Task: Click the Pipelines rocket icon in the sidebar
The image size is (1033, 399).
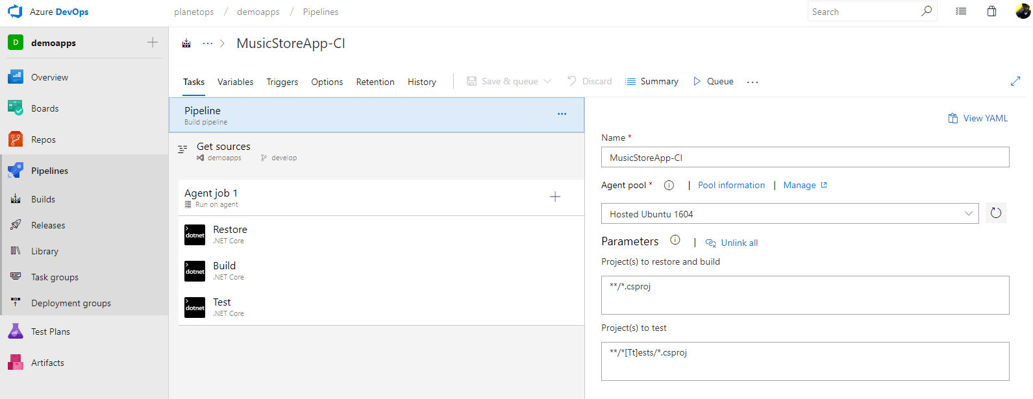Action: pyautogui.click(x=16, y=171)
